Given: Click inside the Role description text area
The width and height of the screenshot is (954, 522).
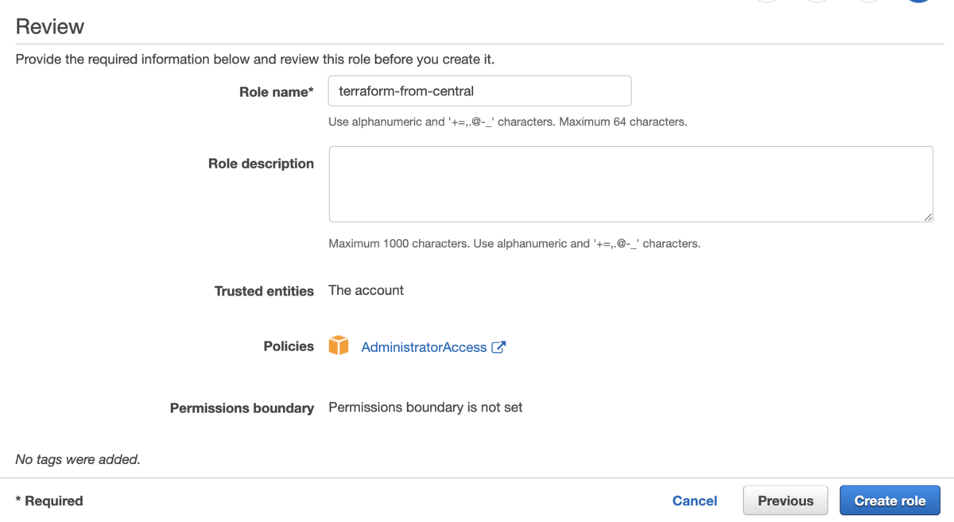Looking at the screenshot, I should point(631,184).
